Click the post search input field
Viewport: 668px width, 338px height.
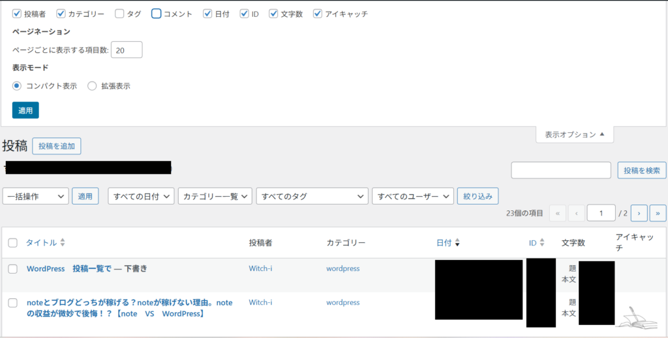pos(561,170)
